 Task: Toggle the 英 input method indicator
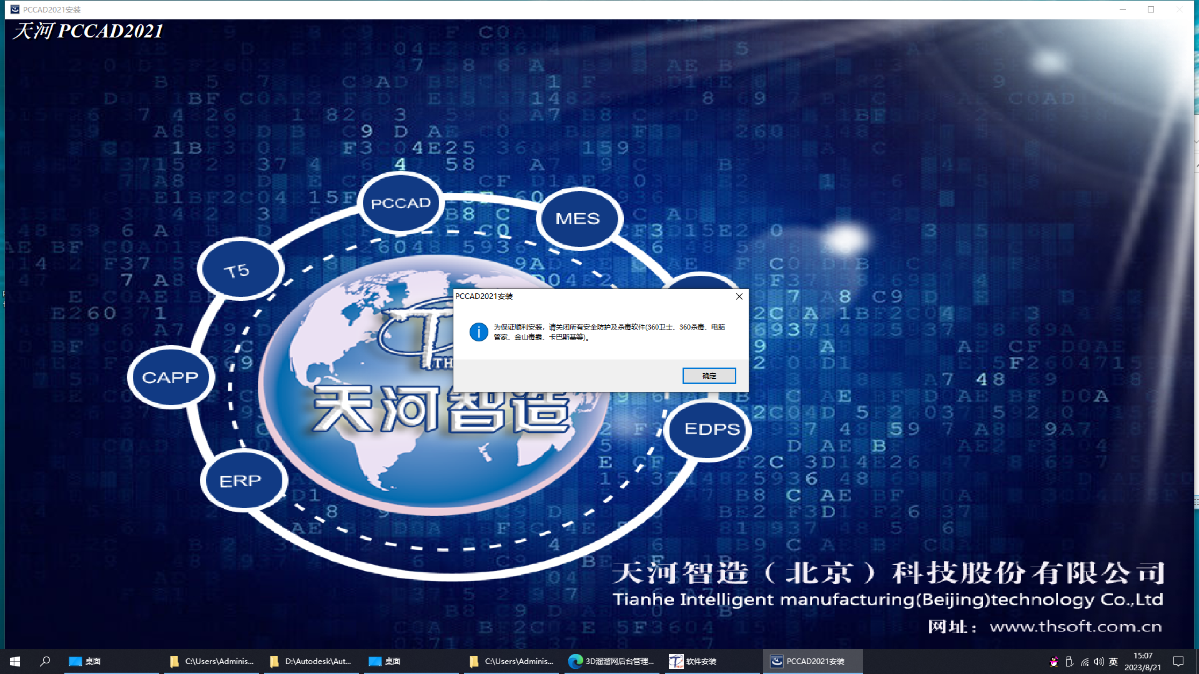[1113, 662]
